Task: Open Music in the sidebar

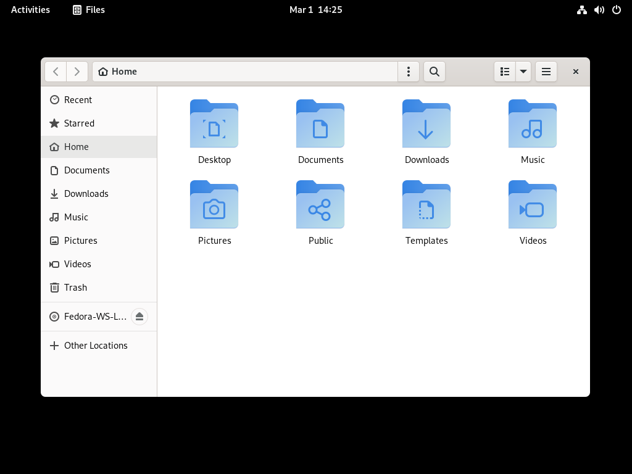Action: [x=99, y=217]
